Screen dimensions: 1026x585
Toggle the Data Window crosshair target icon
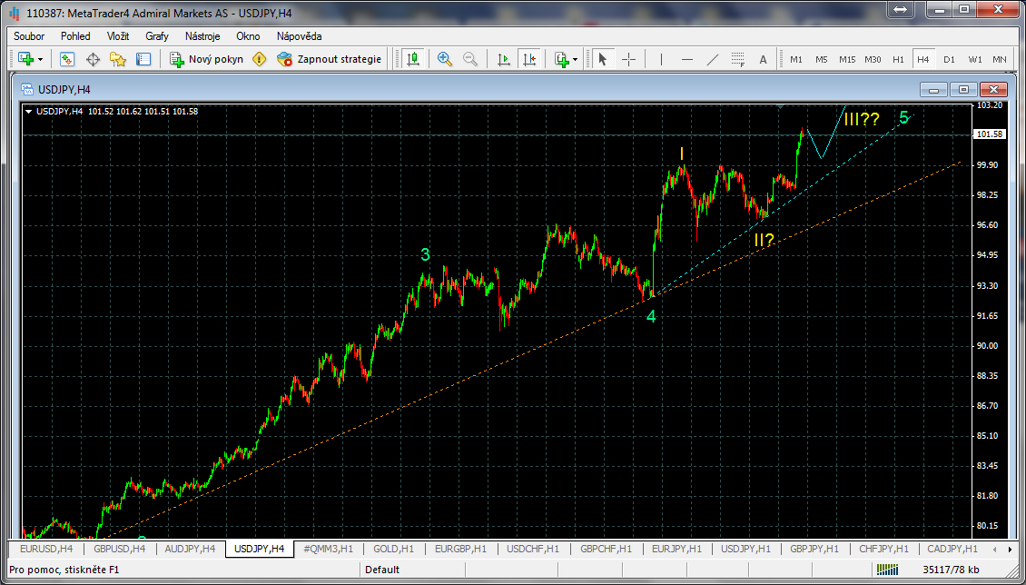tap(93, 60)
